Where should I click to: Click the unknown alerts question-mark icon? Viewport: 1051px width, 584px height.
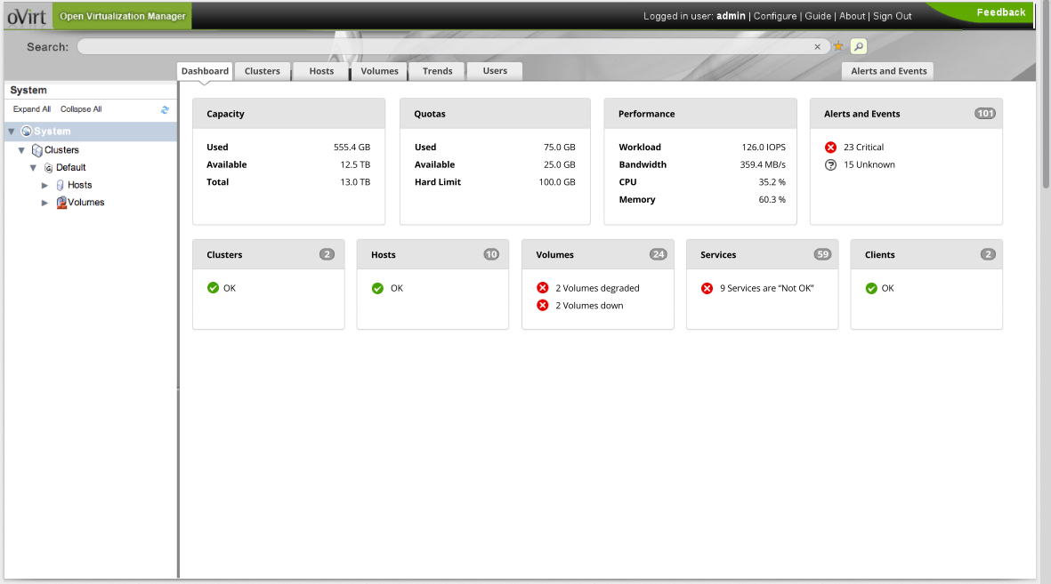831,164
